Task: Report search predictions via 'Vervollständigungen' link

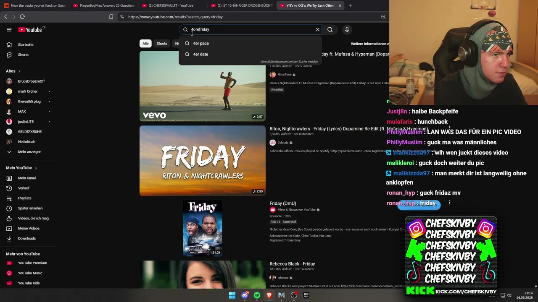Action: 289,62
